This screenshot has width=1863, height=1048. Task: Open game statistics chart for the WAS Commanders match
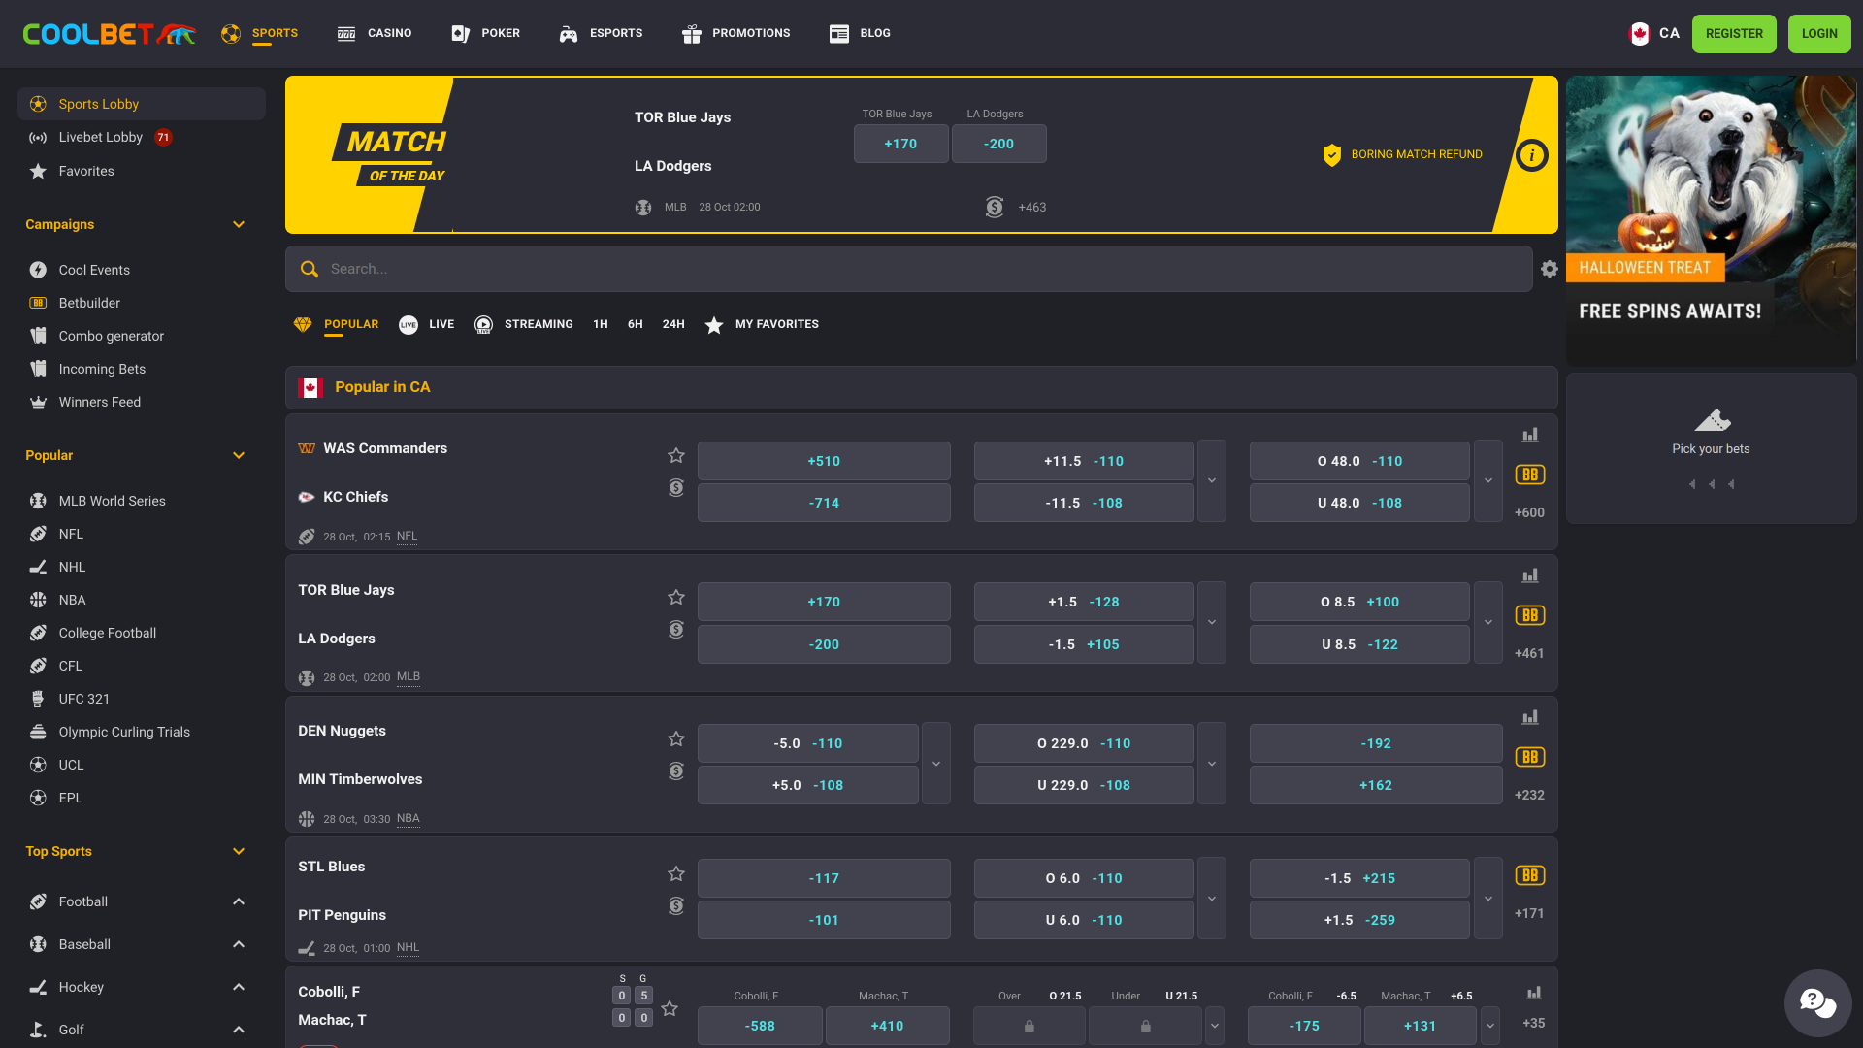1530,435
